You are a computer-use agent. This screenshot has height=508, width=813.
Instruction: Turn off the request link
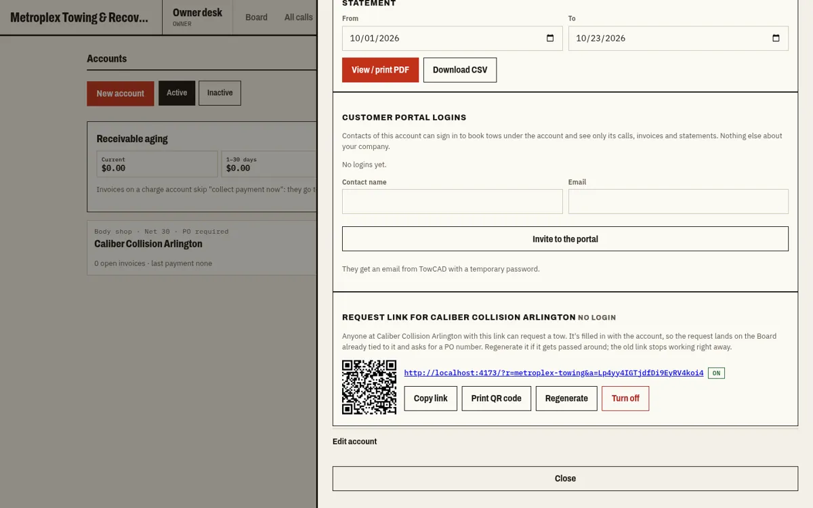coord(625,398)
